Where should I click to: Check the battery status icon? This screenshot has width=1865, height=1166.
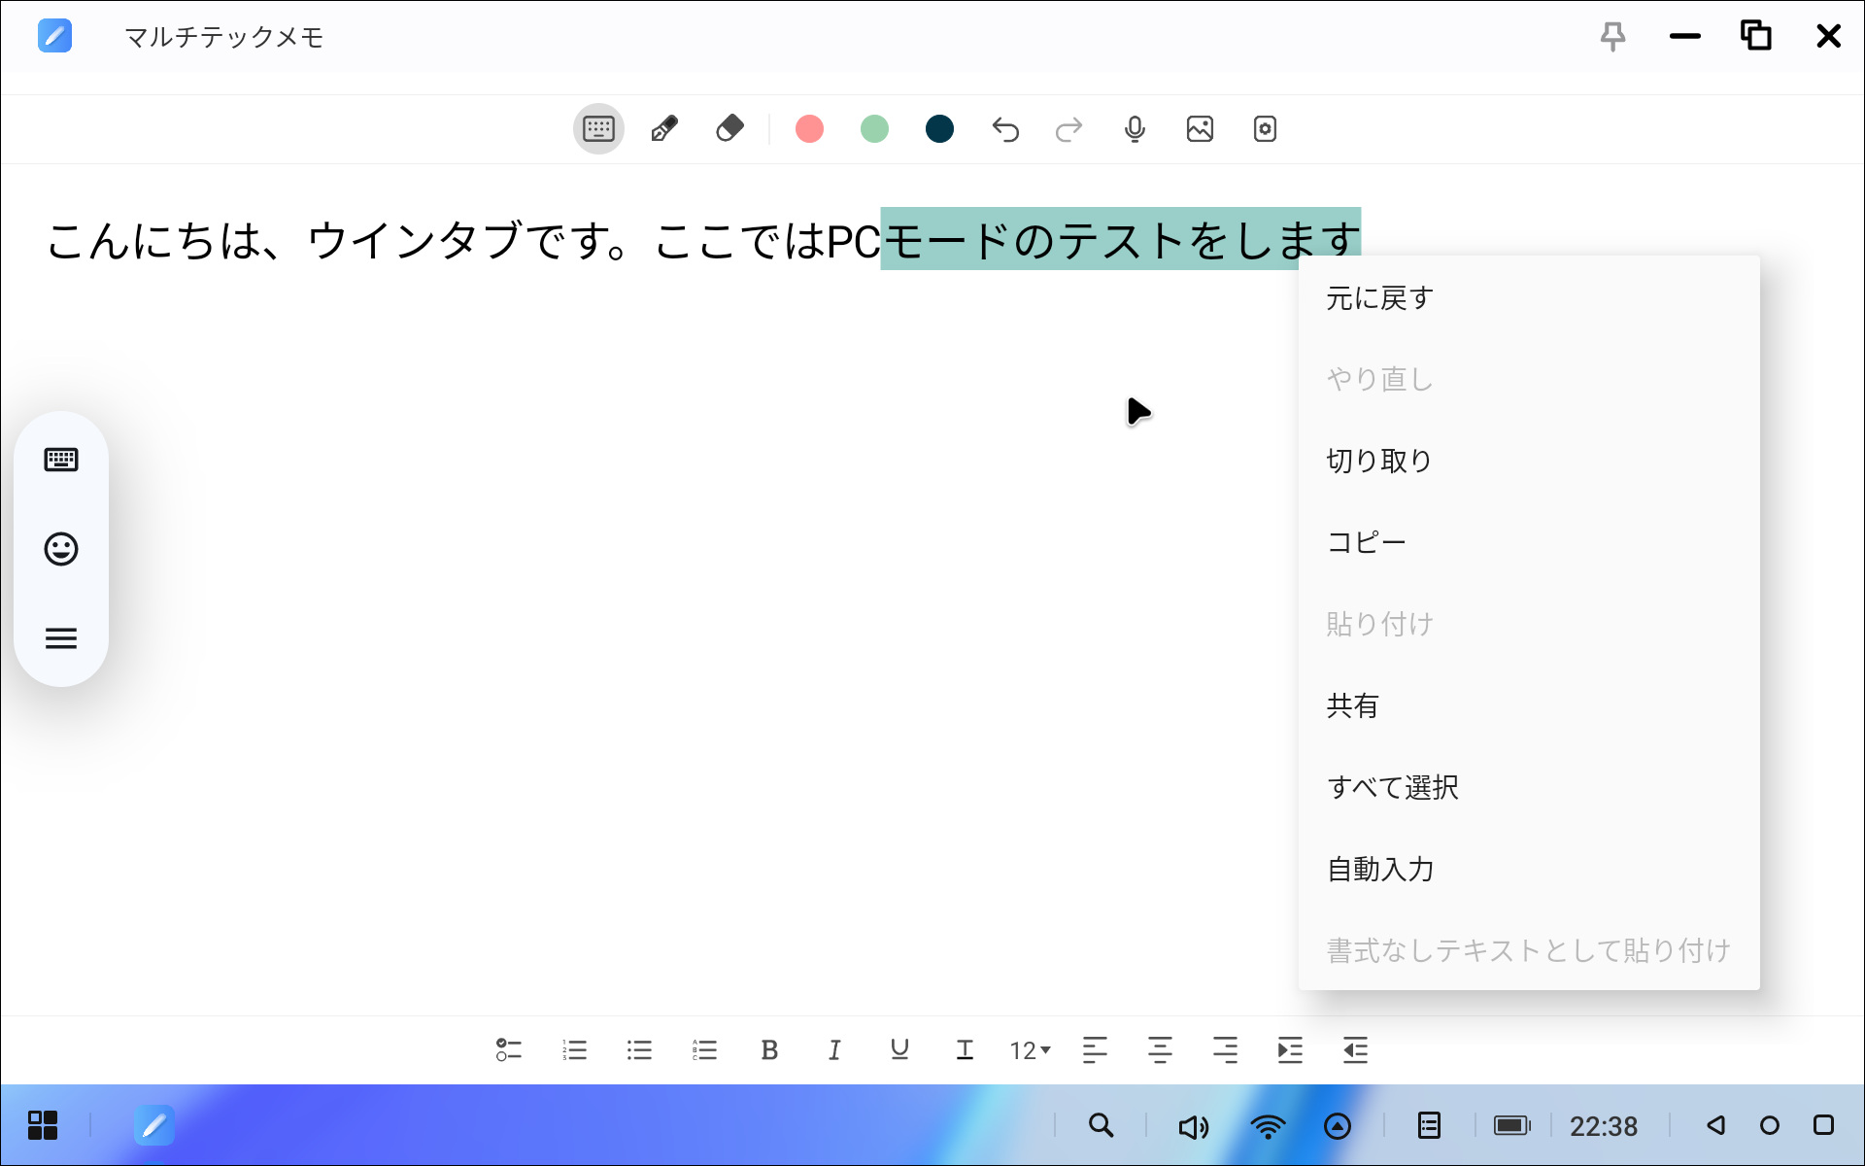point(1511,1125)
